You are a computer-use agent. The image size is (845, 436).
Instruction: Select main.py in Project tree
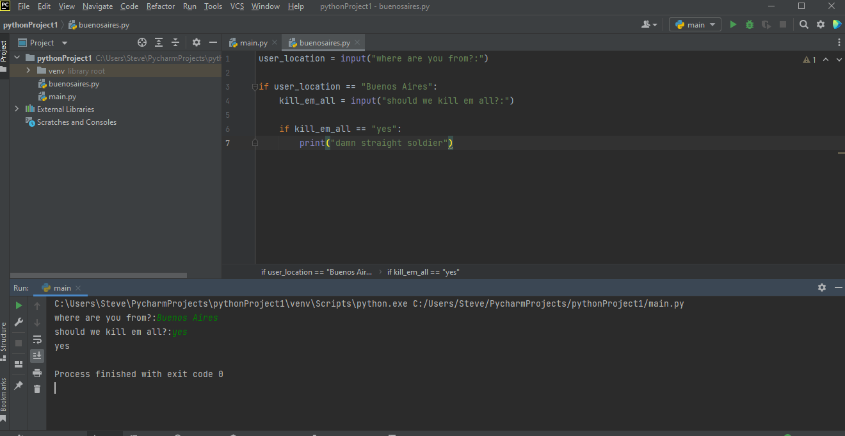pyautogui.click(x=62, y=97)
